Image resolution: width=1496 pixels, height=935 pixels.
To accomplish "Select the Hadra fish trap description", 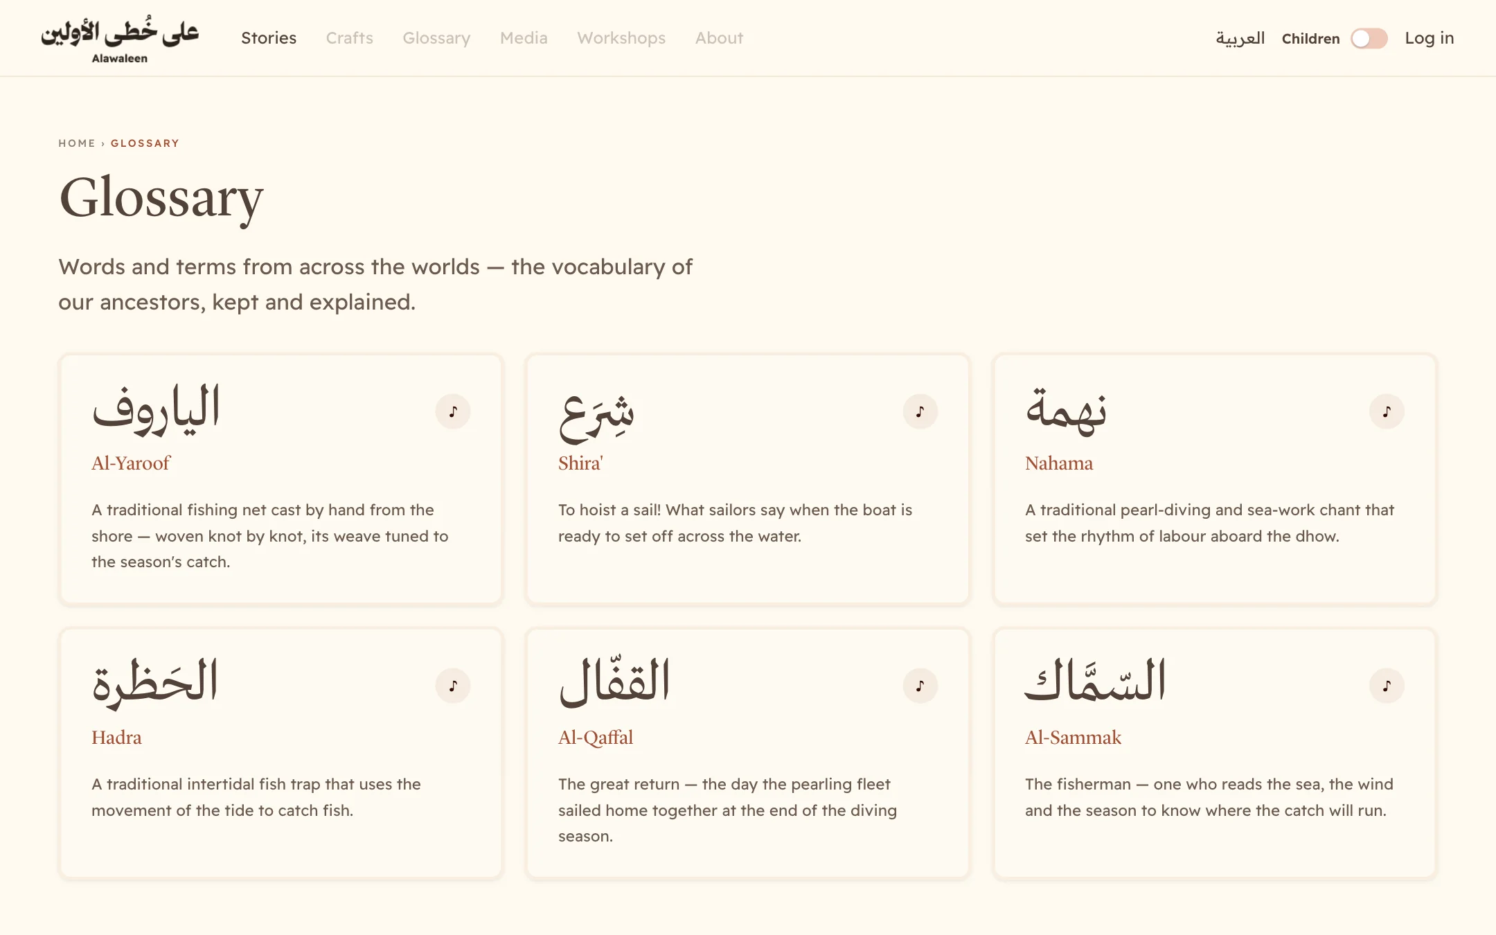I will click(x=256, y=797).
